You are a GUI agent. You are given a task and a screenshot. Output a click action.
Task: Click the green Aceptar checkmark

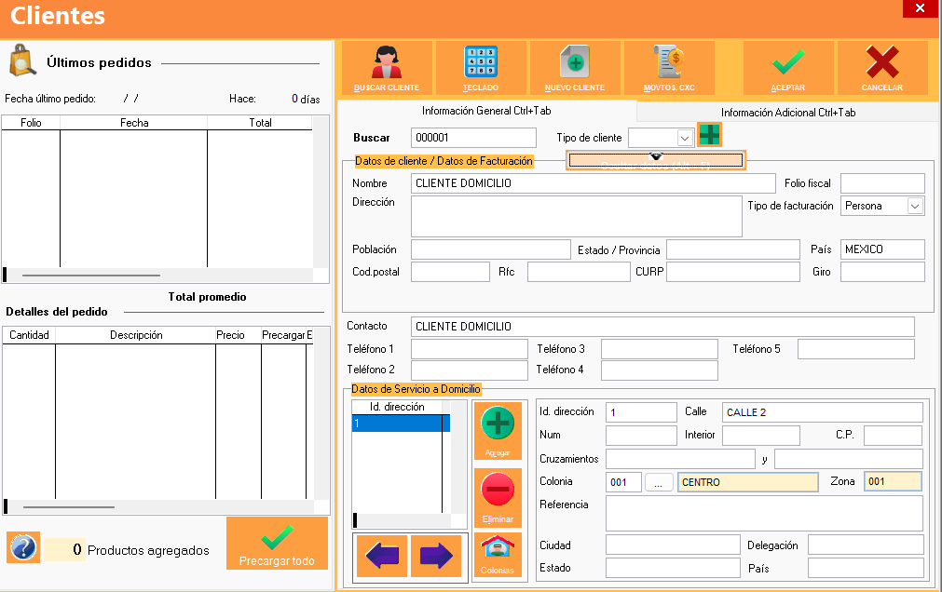pyautogui.click(x=787, y=67)
